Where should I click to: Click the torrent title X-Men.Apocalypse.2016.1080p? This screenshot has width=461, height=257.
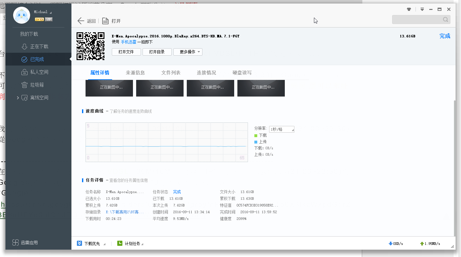click(176, 36)
